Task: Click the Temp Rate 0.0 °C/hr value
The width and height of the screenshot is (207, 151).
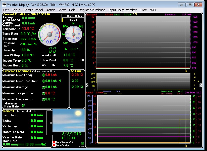Action: pos(28,34)
